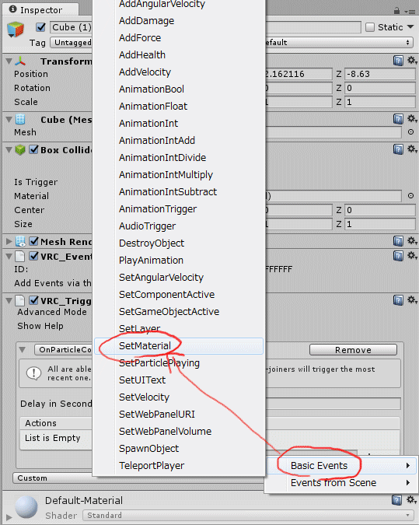Open Transform component gear settings
419x525 pixels.
coord(412,61)
